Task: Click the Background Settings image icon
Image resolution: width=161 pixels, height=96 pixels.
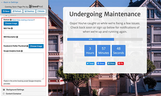Action: coord(4,90)
